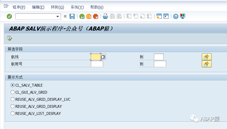This screenshot has width=227, height=129.
Task: Open multiple selection for 航班号
Action: [207, 64]
